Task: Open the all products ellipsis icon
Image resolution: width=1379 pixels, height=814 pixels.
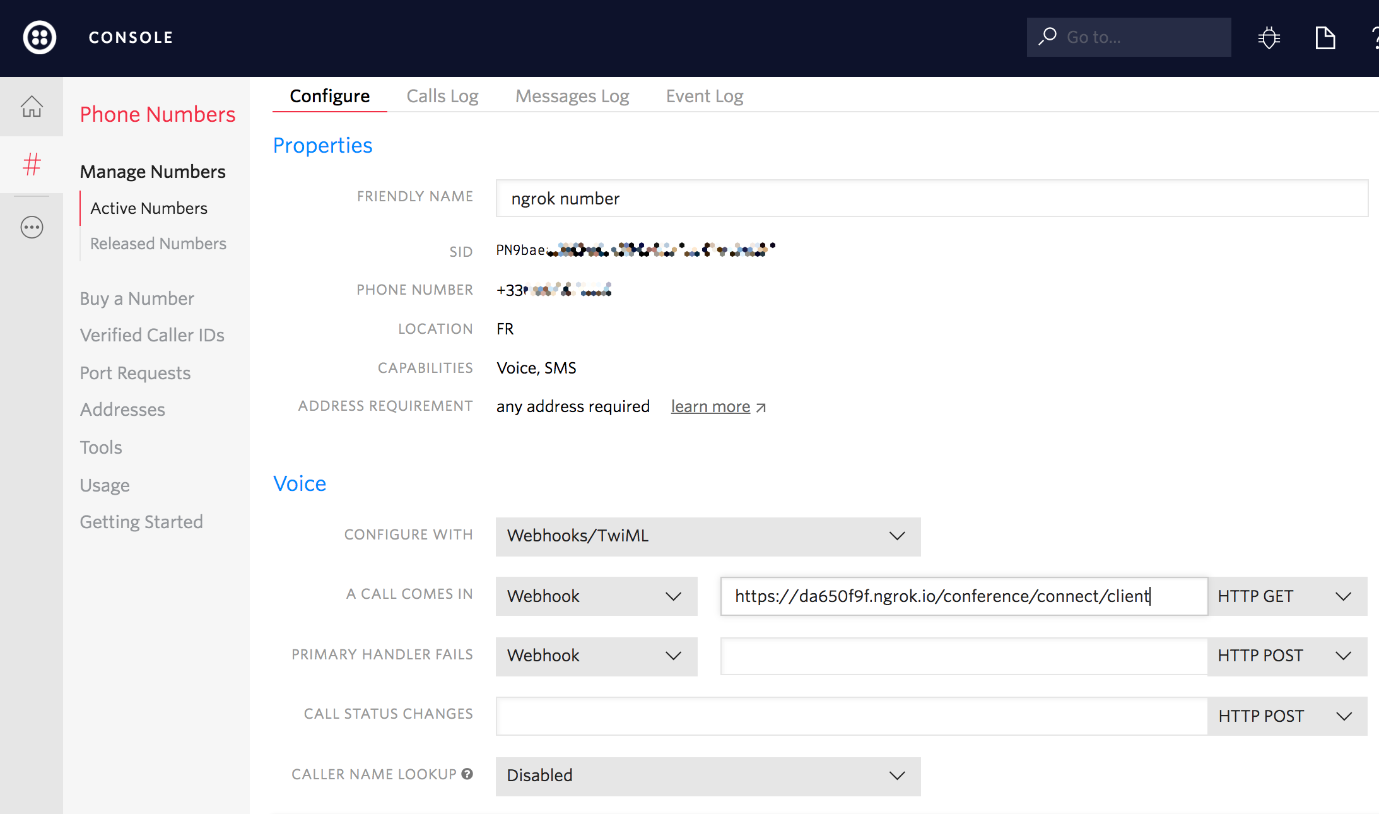Action: tap(32, 227)
